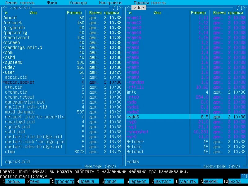Click the 6 Перенос function key

138,181
